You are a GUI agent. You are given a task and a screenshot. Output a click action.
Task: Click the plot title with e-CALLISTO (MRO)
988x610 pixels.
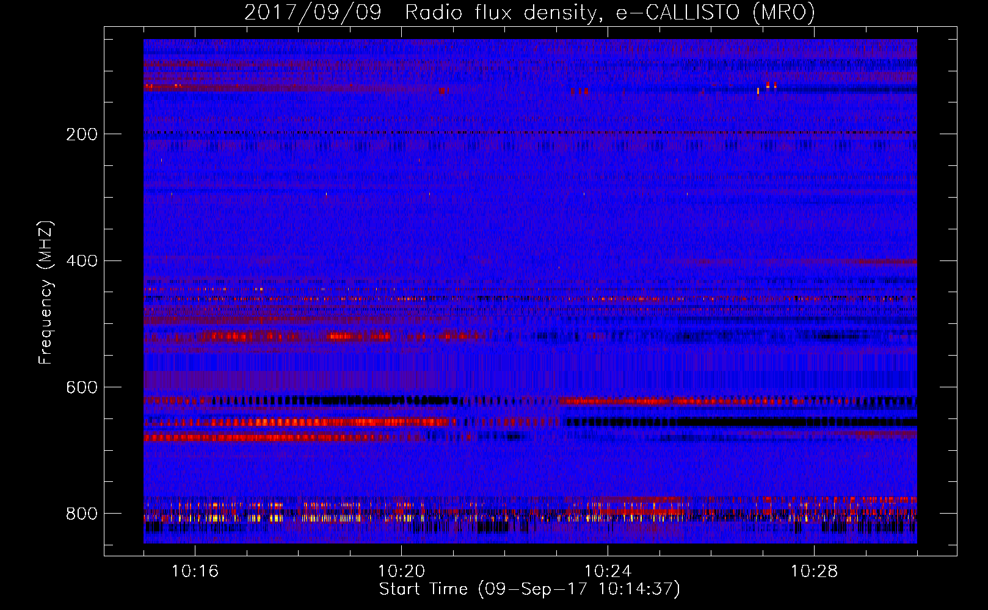coord(529,13)
